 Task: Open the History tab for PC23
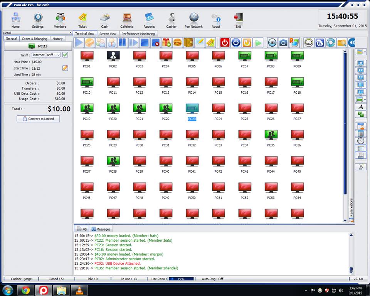click(x=57, y=39)
